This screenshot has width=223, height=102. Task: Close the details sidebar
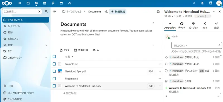[220, 11]
